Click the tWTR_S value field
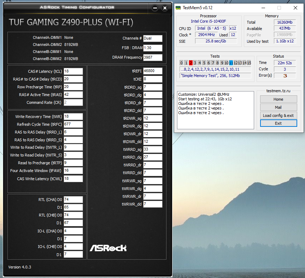Screen dimensions: 305x278 [73, 155]
